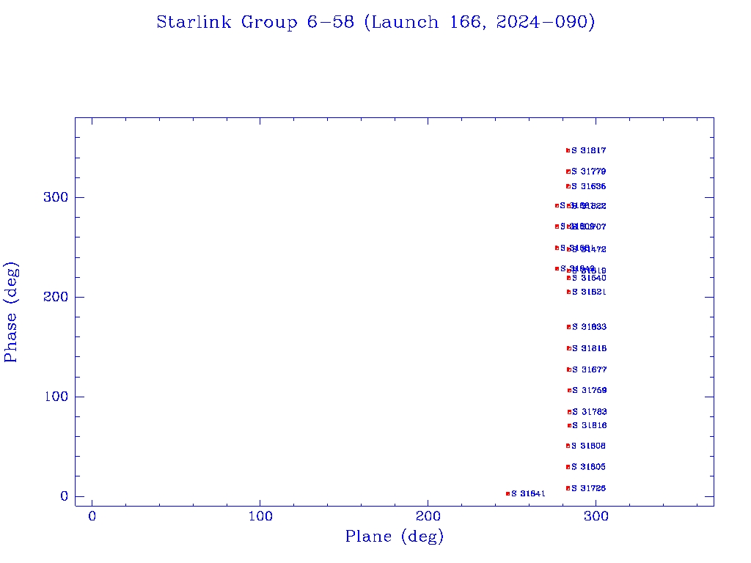This screenshot has height=563, width=751.
Task: Select red marker beside S 31726
Action: click(568, 488)
